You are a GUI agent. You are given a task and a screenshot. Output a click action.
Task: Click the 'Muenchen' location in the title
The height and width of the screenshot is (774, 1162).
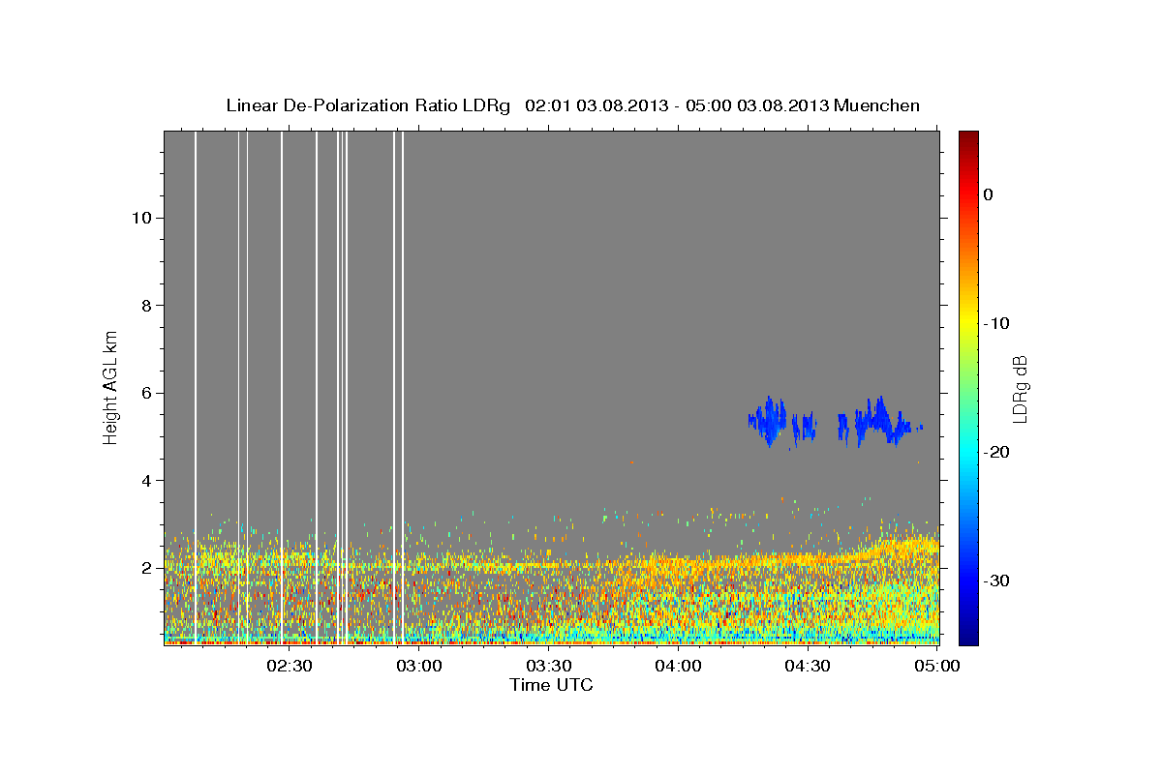pyautogui.click(x=876, y=105)
